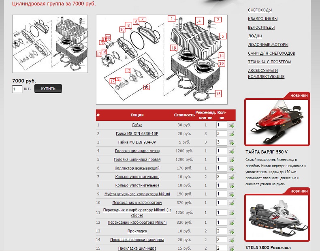This screenshot has width=320, height=251.
Task: Open the Гайка part link in row 1
Action: (137, 125)
